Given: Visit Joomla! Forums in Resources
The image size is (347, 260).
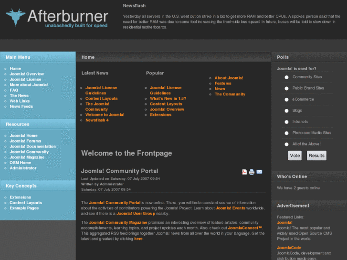Looking at the screenshot, I should (x=25, y=141).
